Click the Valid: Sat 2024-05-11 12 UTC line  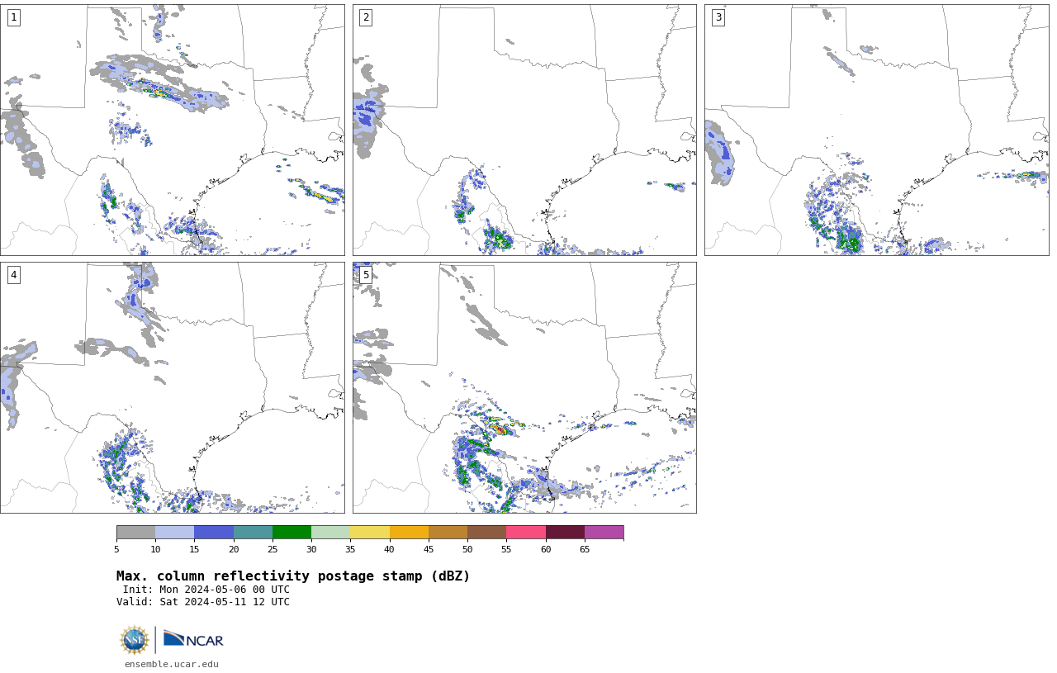[203, 602]
